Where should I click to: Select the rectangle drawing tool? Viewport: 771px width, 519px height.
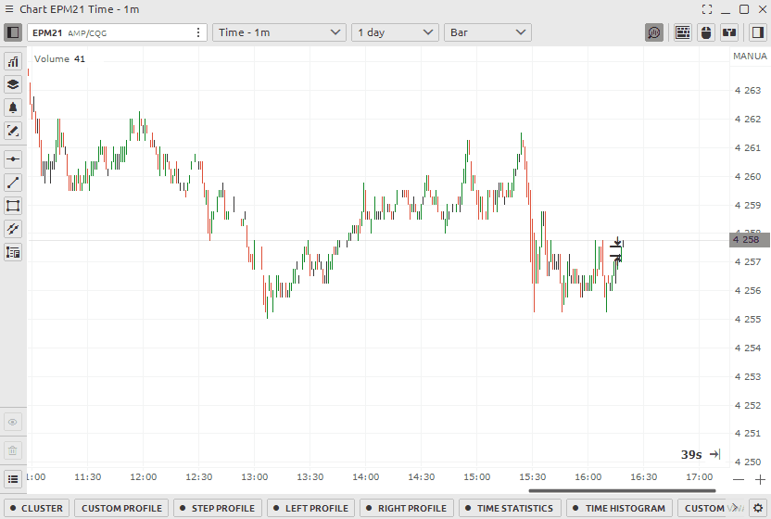click(13, 206)
